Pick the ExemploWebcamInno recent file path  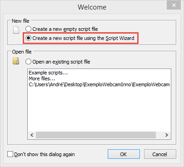[x=99, y=84]
